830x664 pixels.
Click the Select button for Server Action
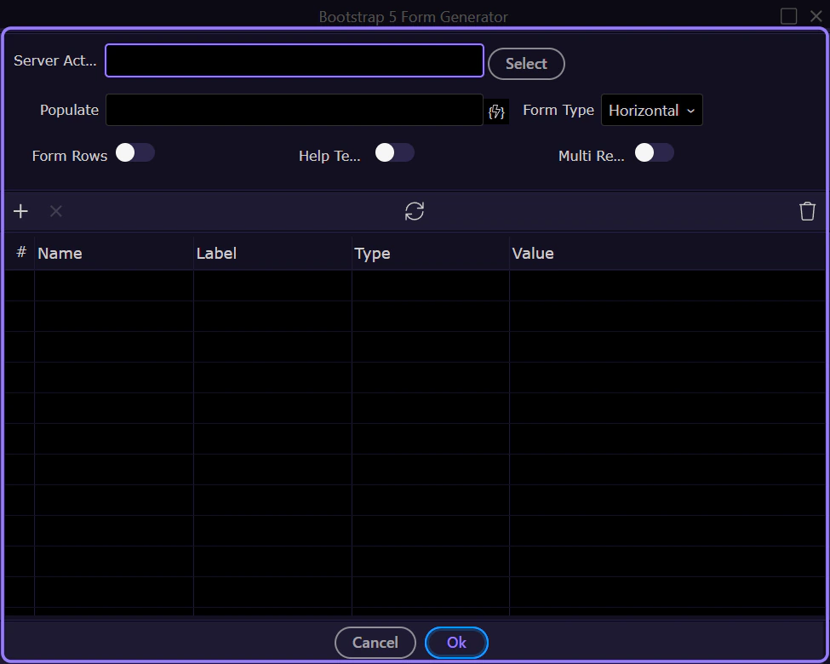[526, 64]
